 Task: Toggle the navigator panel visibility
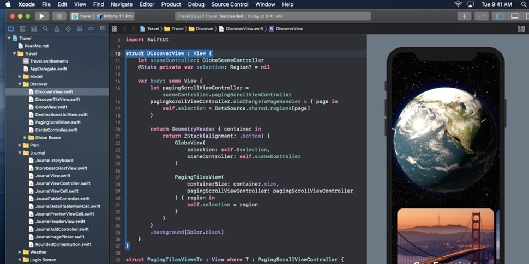(500, 16)
